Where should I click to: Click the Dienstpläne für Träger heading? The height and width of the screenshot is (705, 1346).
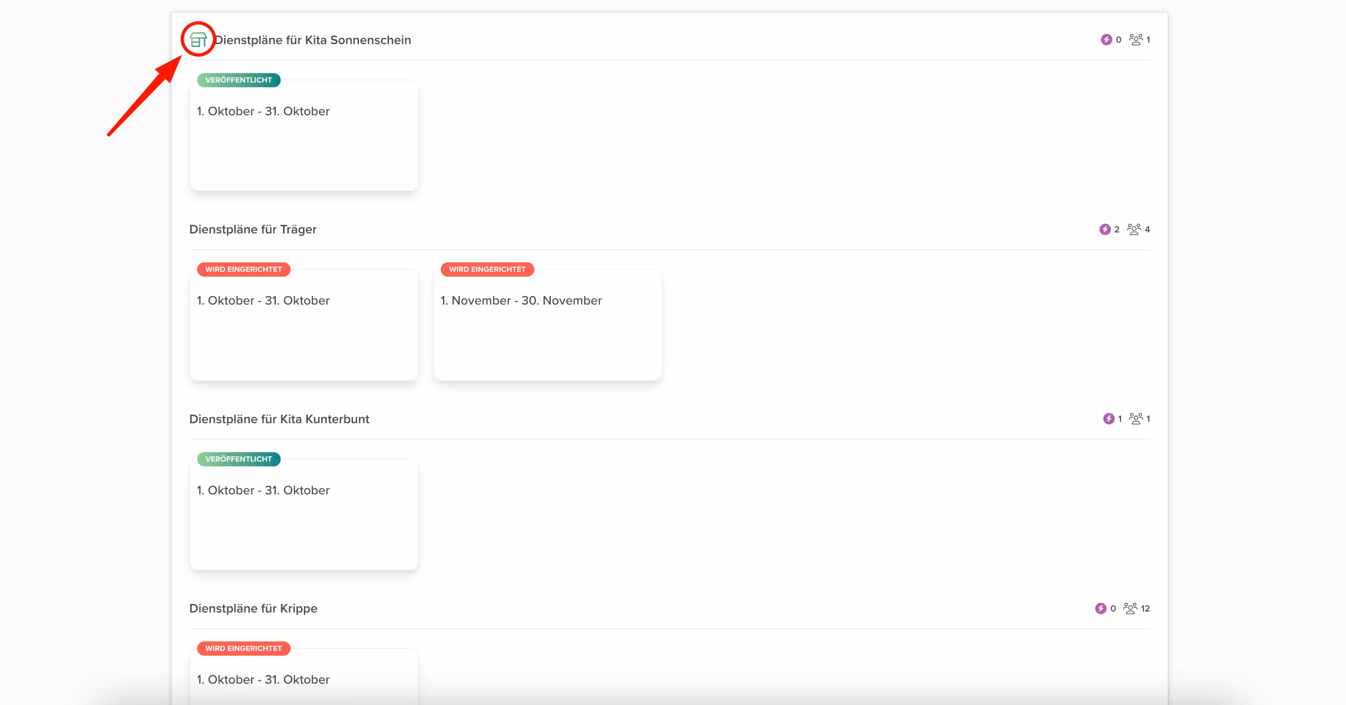253,230
